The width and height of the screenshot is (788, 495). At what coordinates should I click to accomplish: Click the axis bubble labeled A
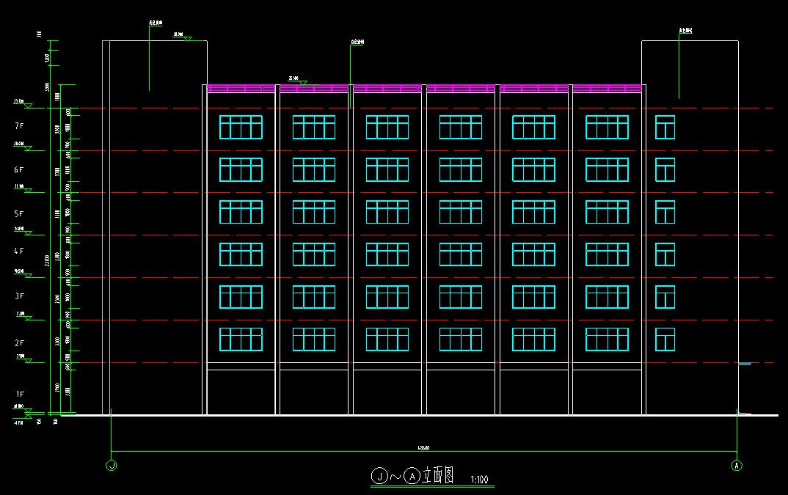(737, 464)
